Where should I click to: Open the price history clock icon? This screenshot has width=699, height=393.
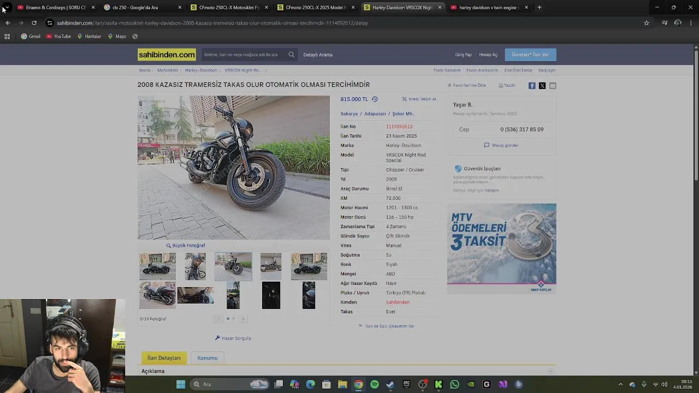375,99
